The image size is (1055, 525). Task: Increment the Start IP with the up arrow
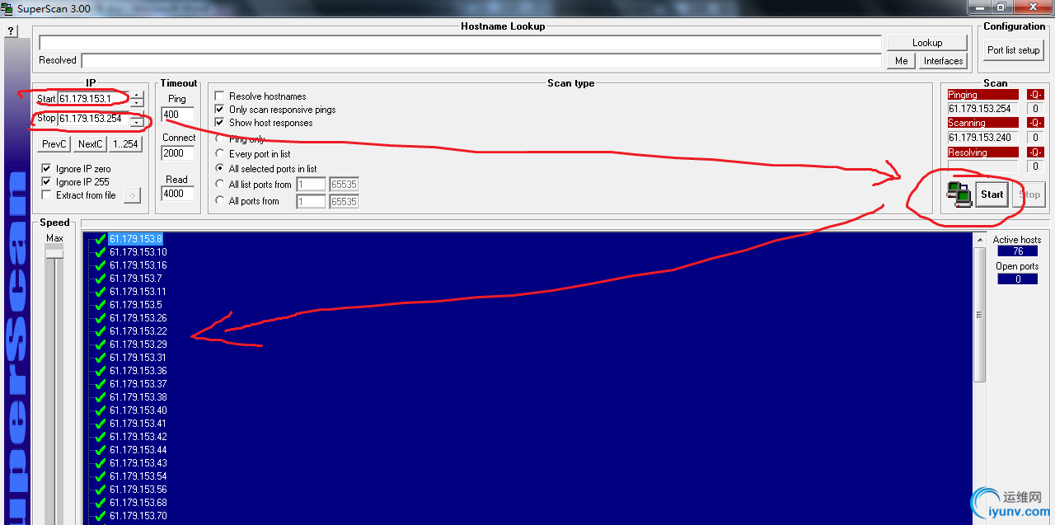click(x=137, y=96)
